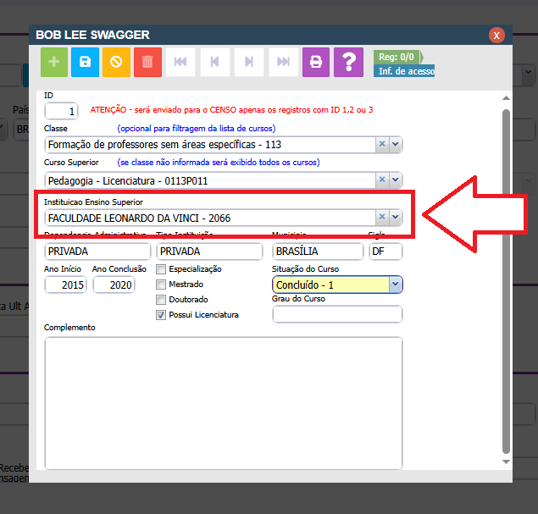Image resolution: width=538 pixels, height=514 pixels.
Task: Check the Mestrado option
Action: (161, 285)
